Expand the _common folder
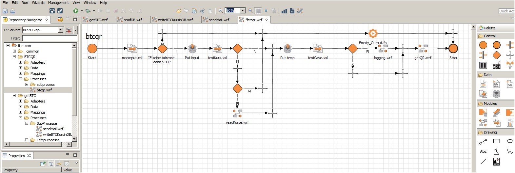 point(14,51)
